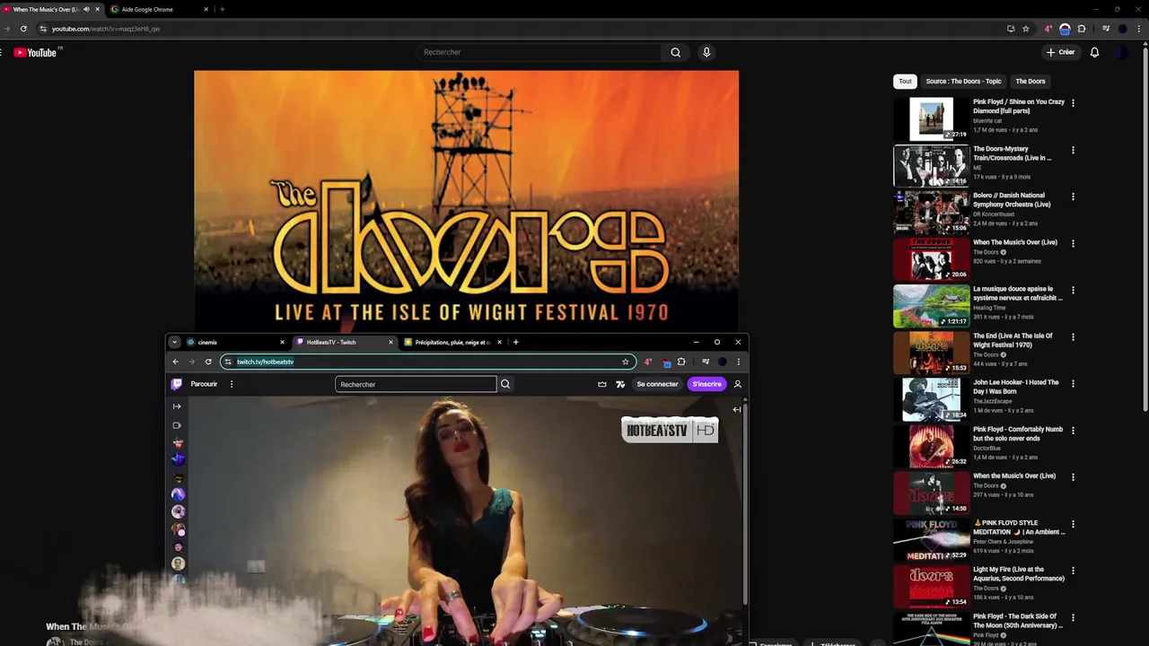Open media controls icon in YouTube window toolbar
Viewport: 1149px width, 646px height.
click(1106, 29)
